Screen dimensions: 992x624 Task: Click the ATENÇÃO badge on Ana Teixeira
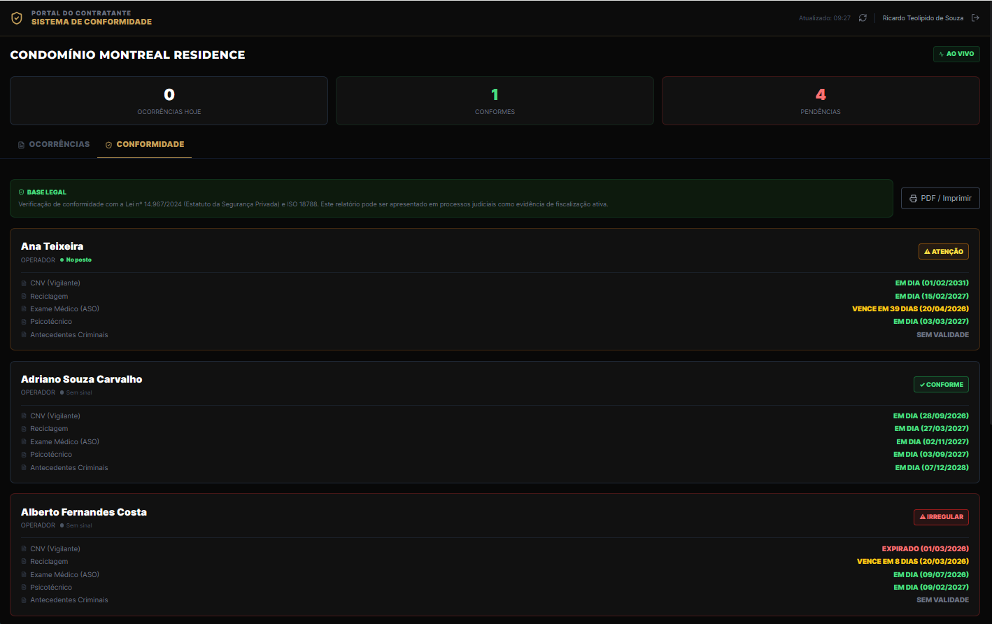(x=944, y=251)
